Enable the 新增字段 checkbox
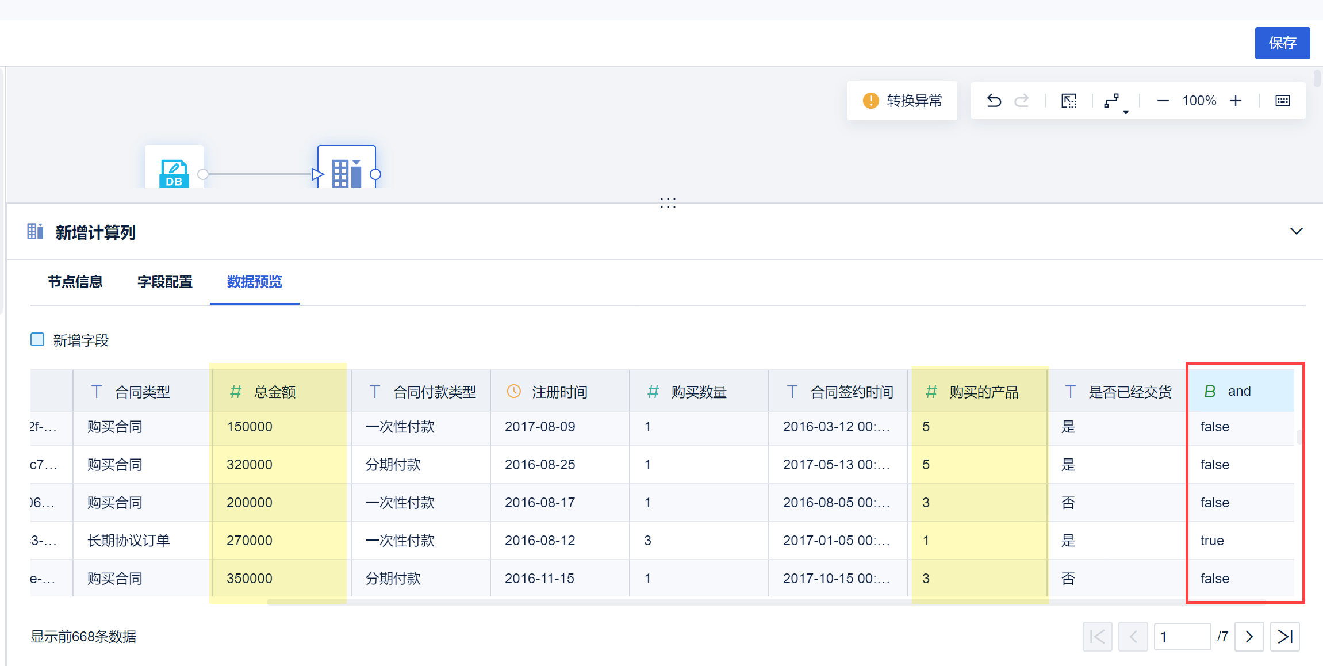 [x=37, y=339]
